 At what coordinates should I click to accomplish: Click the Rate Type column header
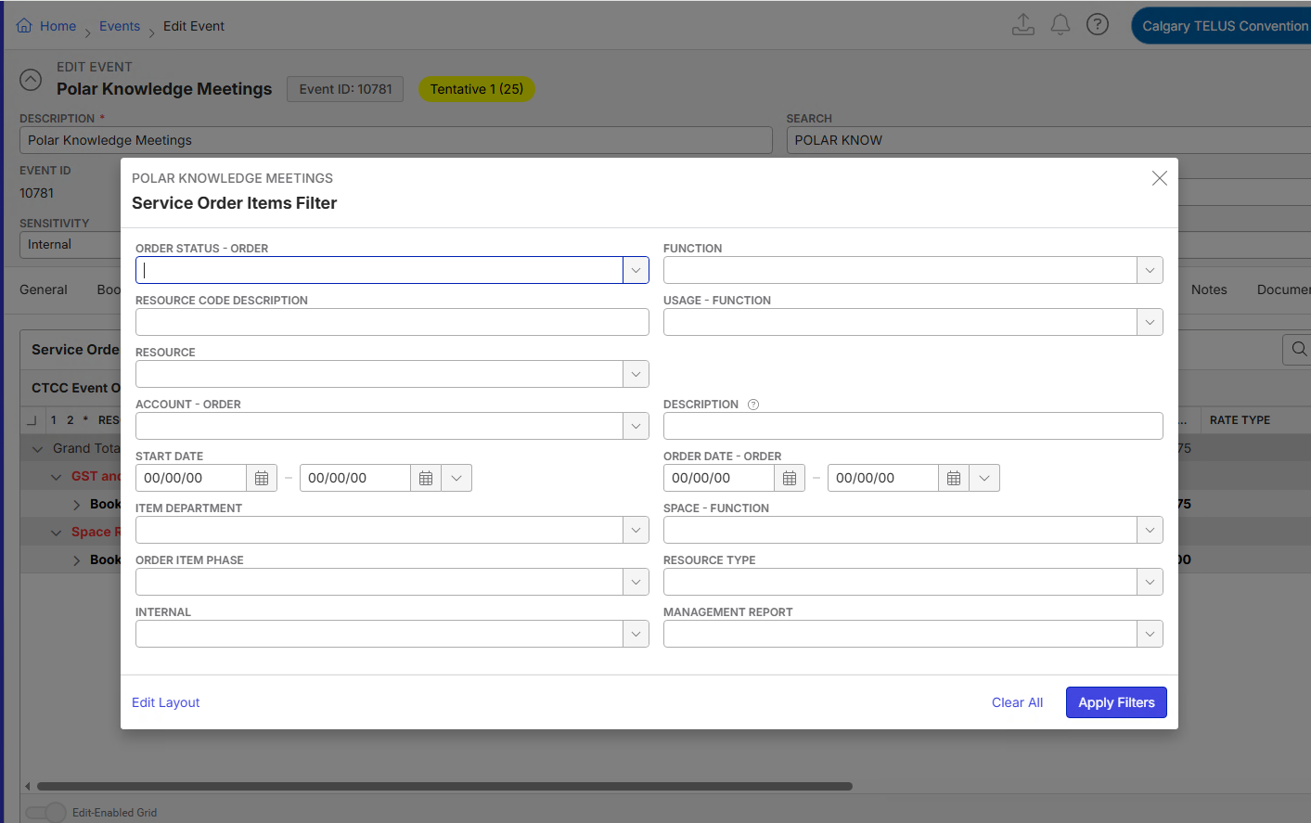(1240, 420)
